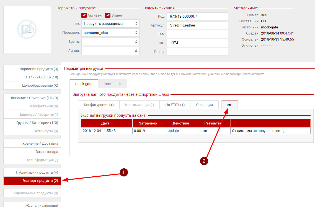Screen dimensions: 315x207
Task: Expand the Линия dropdown
Action: pyautogui.click(x=110, y=51)
